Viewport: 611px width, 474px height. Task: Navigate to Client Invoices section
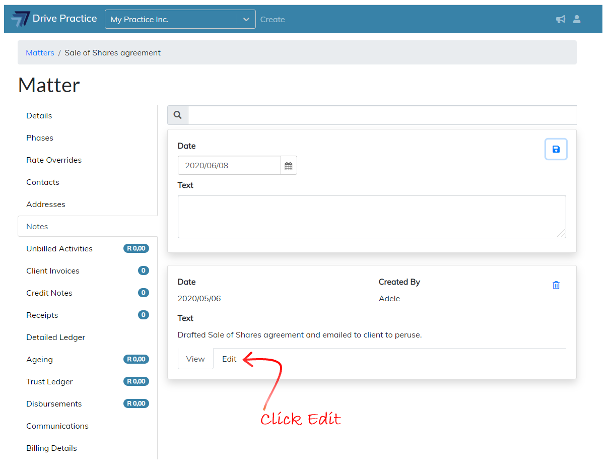(53, 271)
